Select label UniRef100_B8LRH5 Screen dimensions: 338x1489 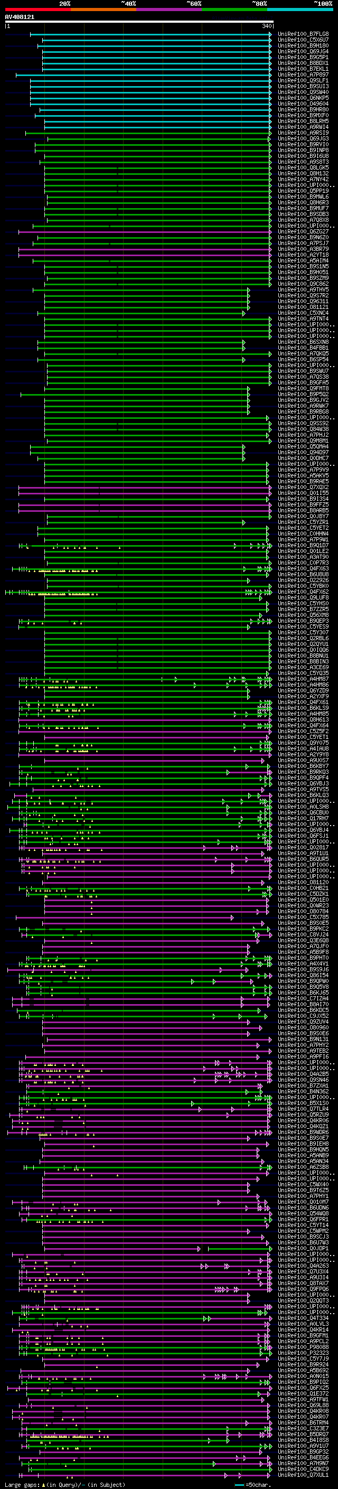coord(303,121)
